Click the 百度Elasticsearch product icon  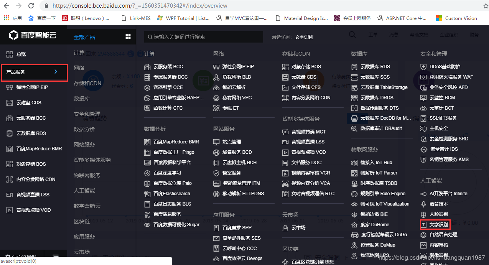147,194
